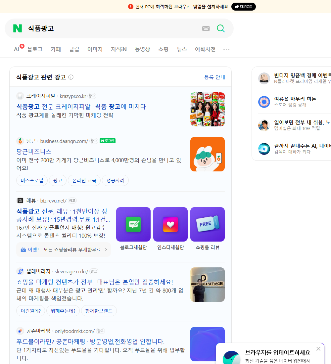
Task: Close the 브라우저를 업데이트하세요 popup
Action: (x=318, y=349)
